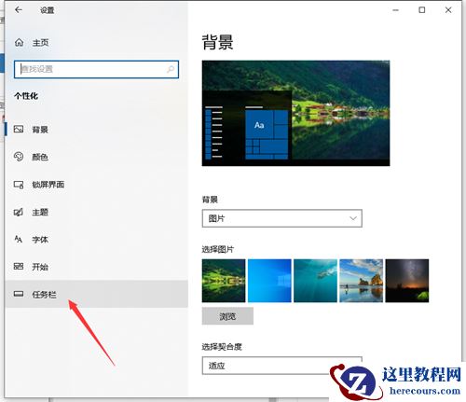This screenshot has width=466, height=402.
Task: Select the 开始 start tiles icon
Action: 19,267
